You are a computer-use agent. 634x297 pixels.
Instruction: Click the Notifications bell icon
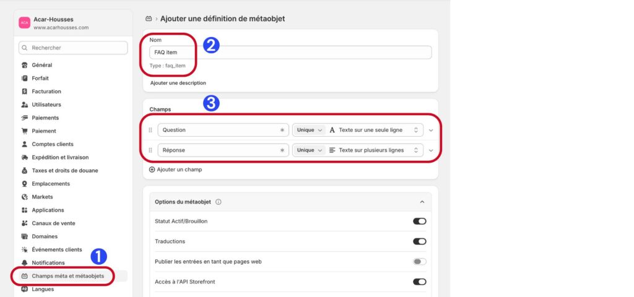tap(24, 263)
